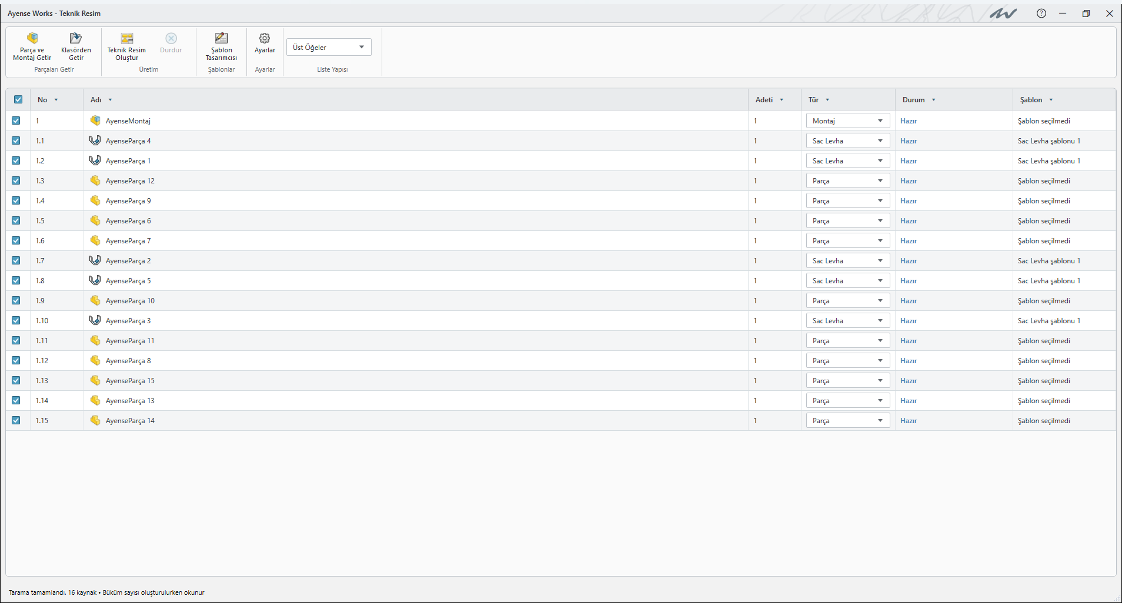
Task: Click the sheet metal icon of AyenseParça 5
Action: tap(95, 280)
